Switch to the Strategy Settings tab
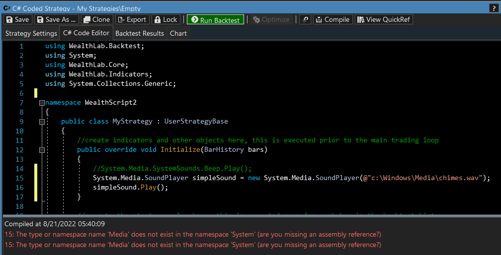 31,33
